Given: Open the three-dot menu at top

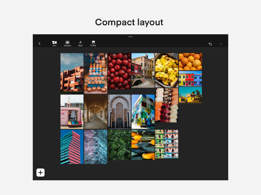Looking at the screenshot, I should point(131,37).
